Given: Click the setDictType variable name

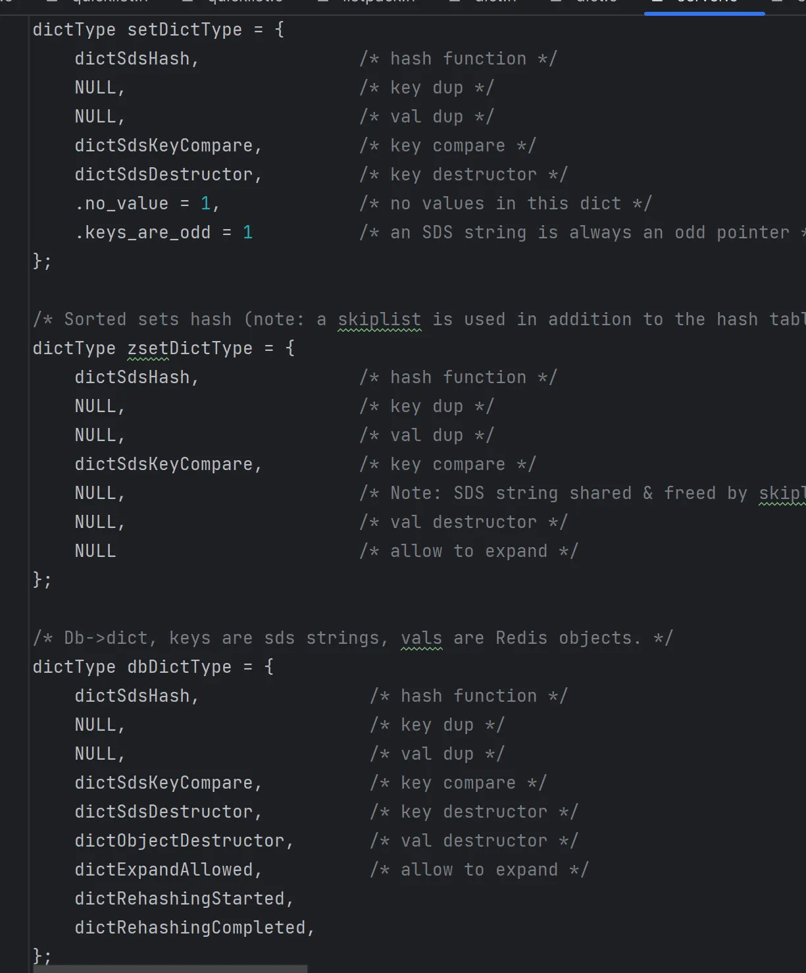Looking at the screenshot, I should click(184, 30).
